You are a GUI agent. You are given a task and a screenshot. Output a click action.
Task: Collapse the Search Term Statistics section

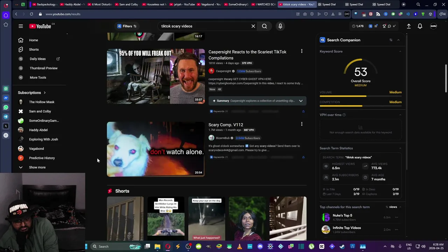click(400, 148)
